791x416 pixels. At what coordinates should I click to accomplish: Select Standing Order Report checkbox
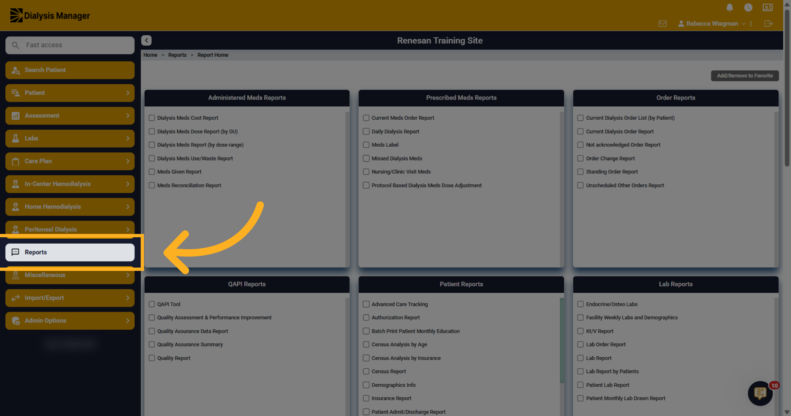(580, 172)
